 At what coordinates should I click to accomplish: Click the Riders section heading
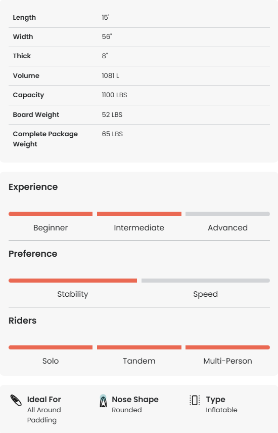(22, 321)
